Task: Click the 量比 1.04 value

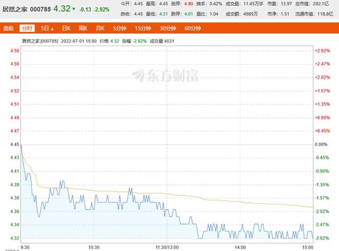Action: [214, 14]
